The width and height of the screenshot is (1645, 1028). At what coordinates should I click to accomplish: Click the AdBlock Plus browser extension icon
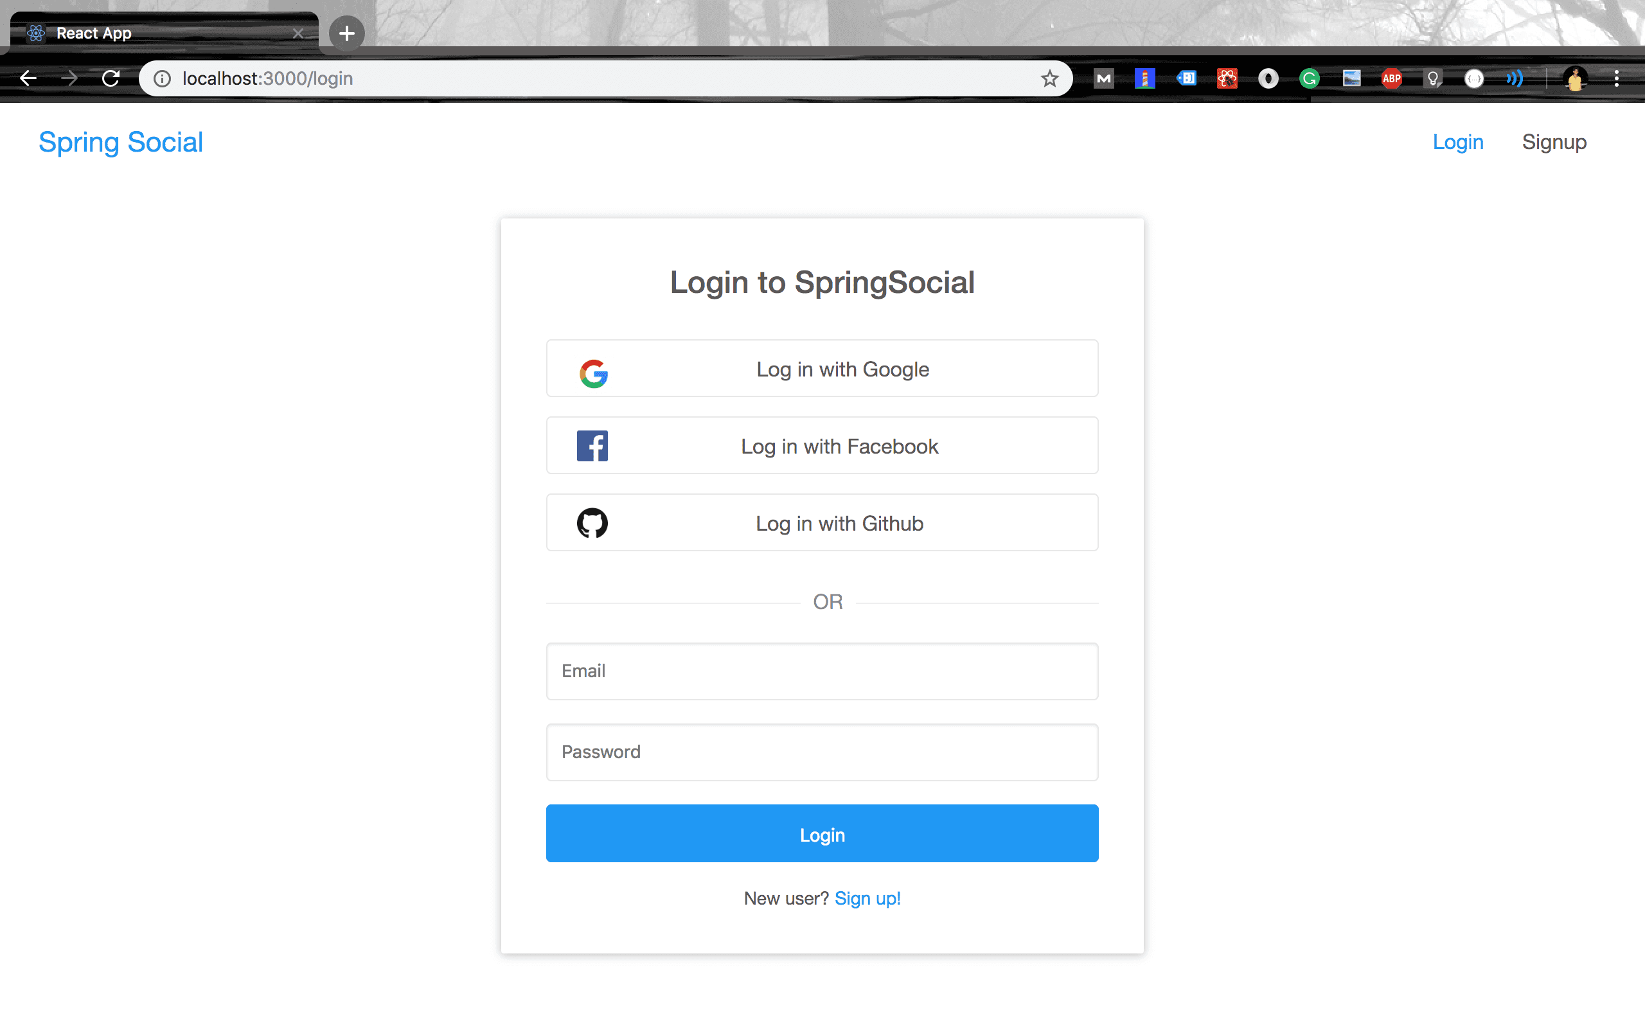point(1392,78)
